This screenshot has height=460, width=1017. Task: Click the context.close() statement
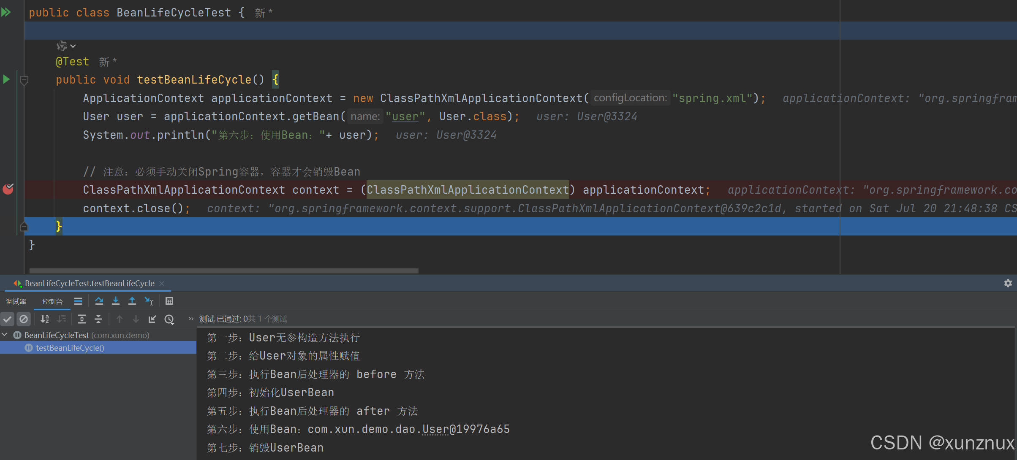[x=137, y=208]
